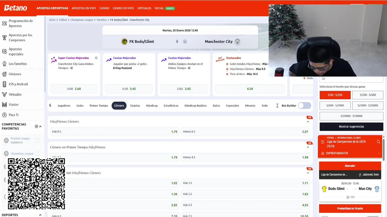Click the Champions League breadcrumb link
This screenshot has height=217, width=387.
[x=82, y=20]
